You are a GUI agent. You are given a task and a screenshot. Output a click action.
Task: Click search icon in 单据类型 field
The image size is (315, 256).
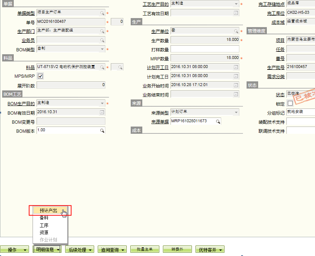point(102,13)
